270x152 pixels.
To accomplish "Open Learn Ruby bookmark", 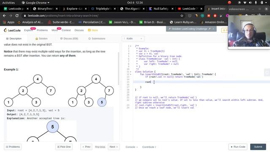I will tap(183, 22).
